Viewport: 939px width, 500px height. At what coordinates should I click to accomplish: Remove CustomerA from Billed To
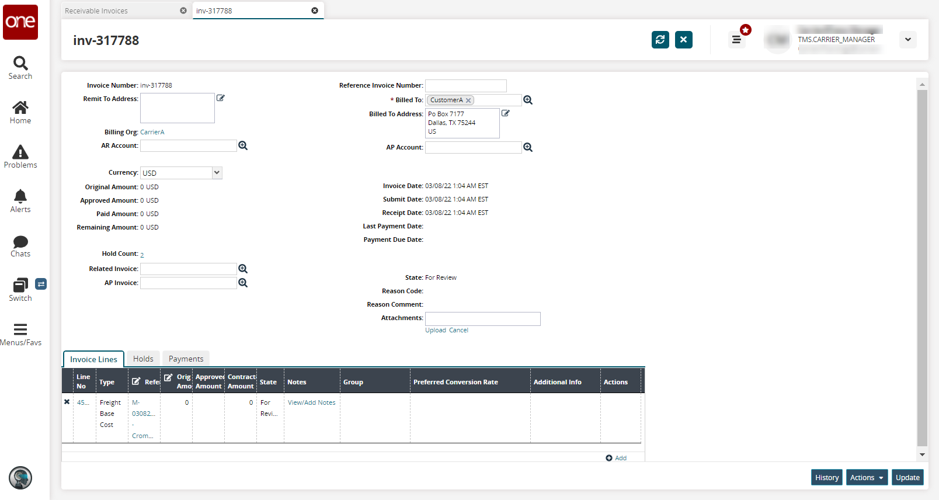point(468,100)
